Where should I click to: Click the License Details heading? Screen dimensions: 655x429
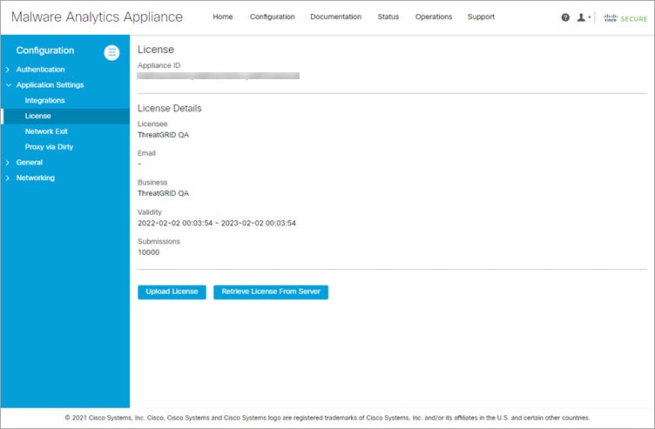170,109
